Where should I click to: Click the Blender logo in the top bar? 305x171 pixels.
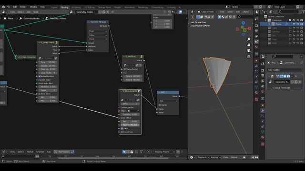coord(3,7)
